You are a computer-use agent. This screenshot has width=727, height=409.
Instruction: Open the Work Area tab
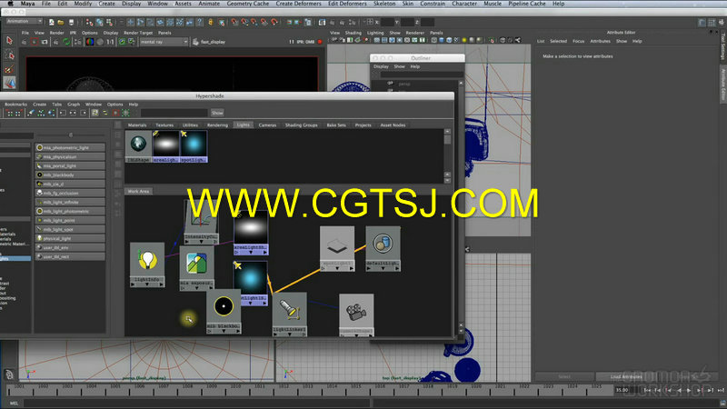(138, 191)
